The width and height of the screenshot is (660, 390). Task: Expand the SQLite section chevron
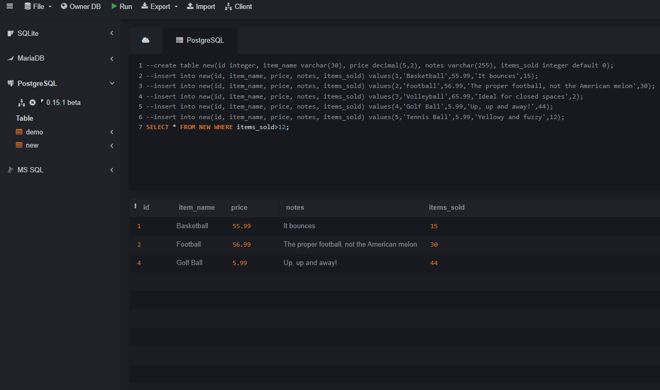click(x=111, y=33)
